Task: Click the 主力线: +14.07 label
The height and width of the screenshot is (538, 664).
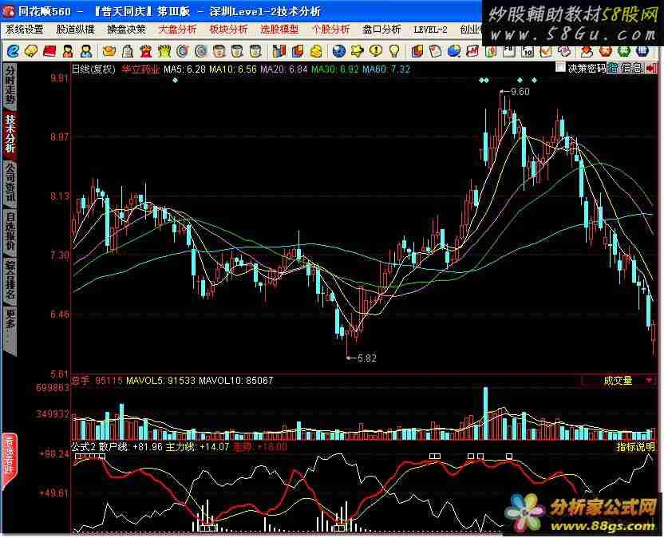Action: [x=197, y=447]
